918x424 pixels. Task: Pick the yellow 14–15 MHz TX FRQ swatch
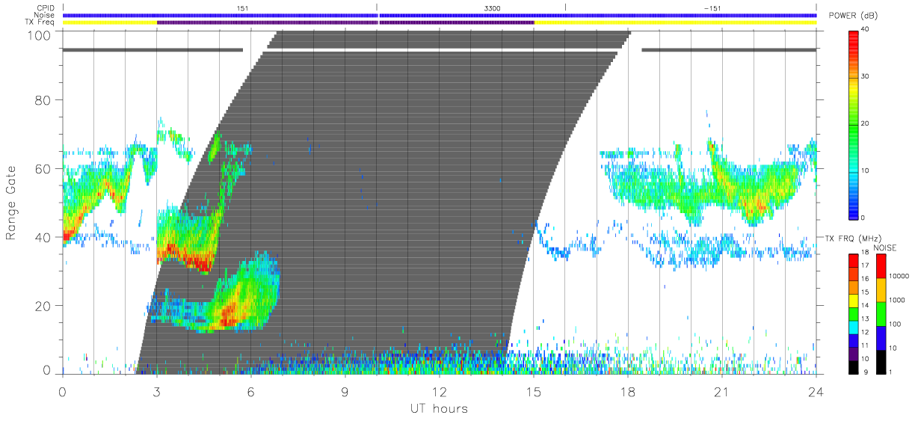pyautogui.click(x=854, y=299)
